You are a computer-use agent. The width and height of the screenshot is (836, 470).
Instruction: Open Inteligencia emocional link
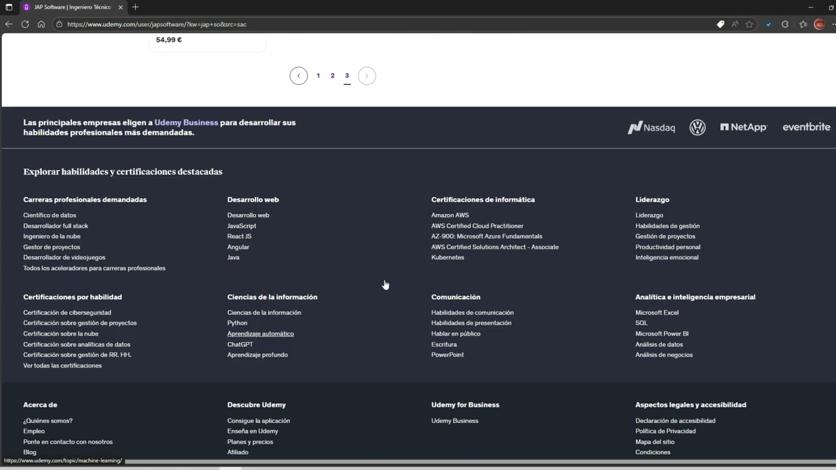[667, 257]
